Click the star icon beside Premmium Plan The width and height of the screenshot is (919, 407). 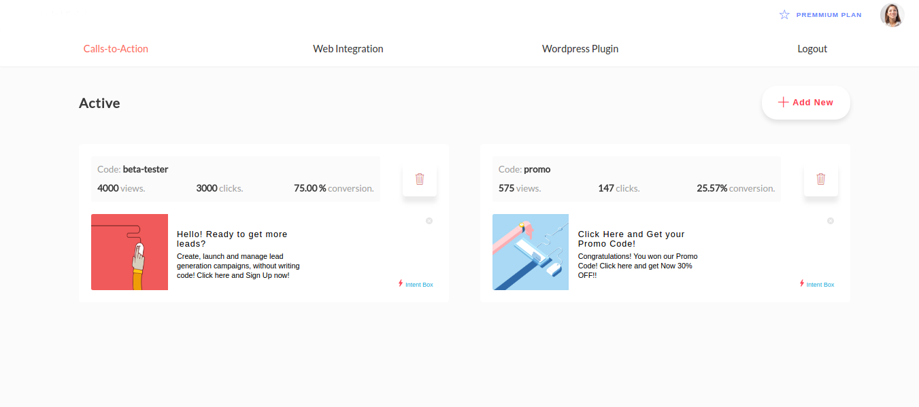(x=784, y=14)
